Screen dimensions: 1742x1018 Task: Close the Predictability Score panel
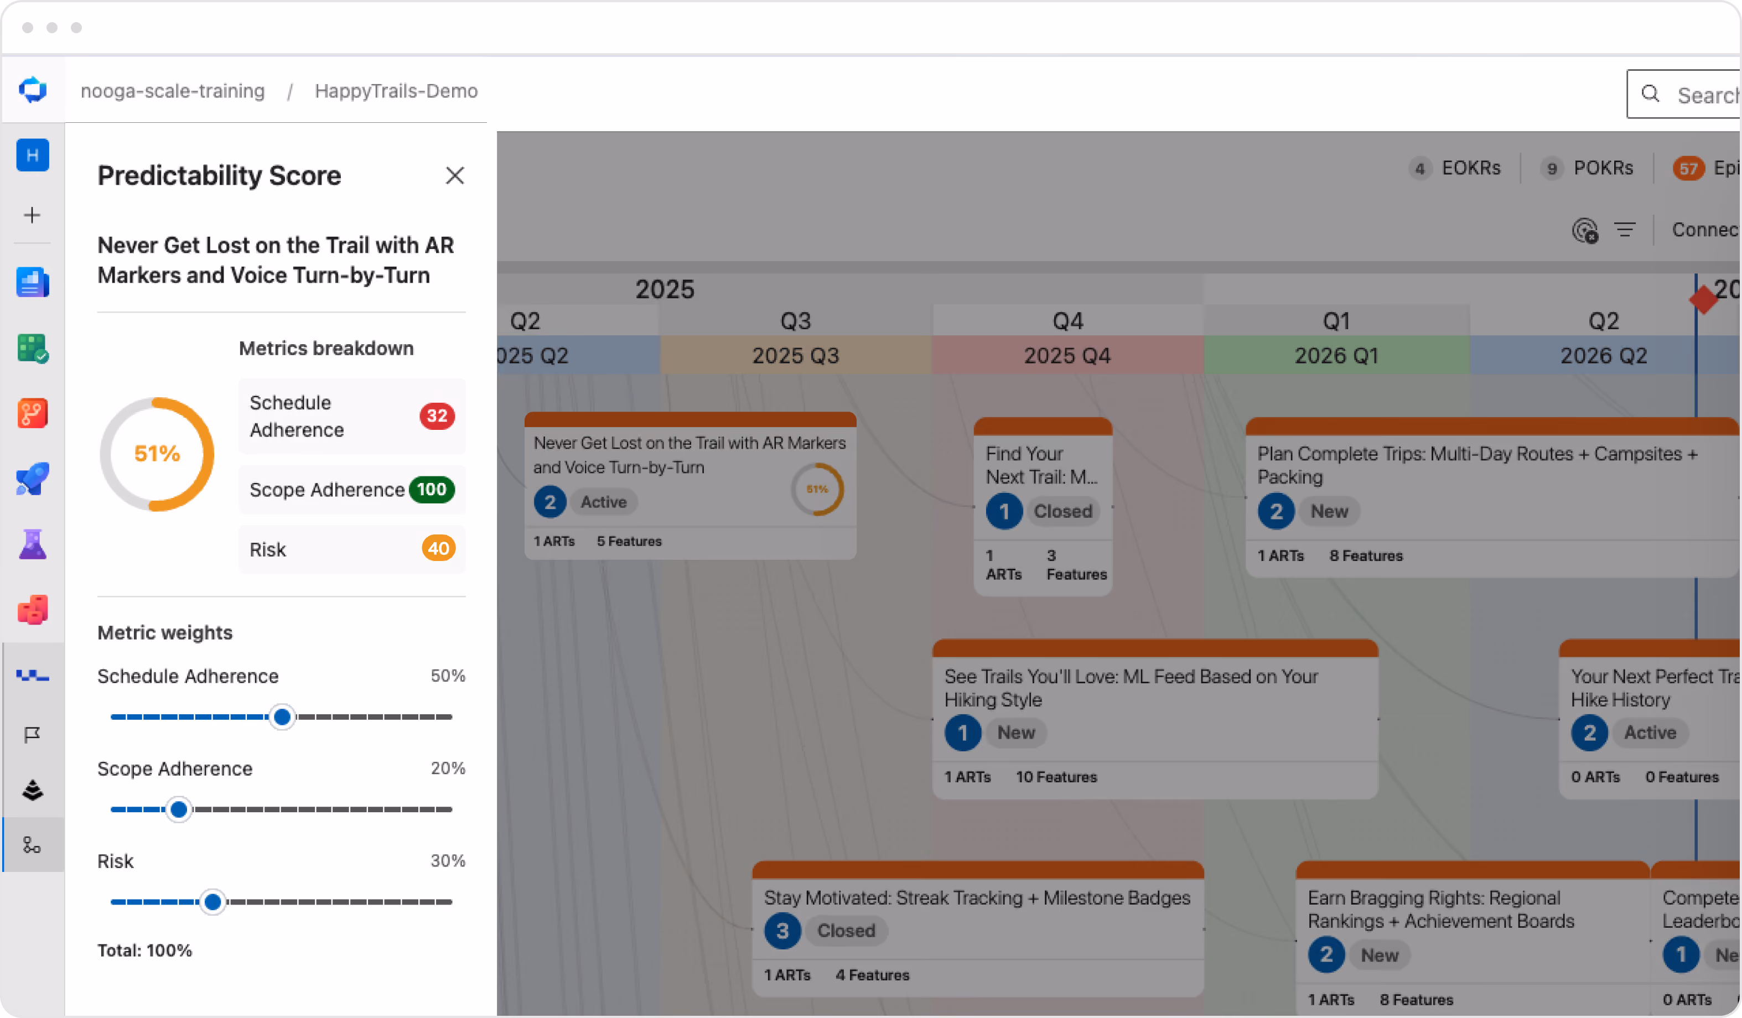pos(455,175)
